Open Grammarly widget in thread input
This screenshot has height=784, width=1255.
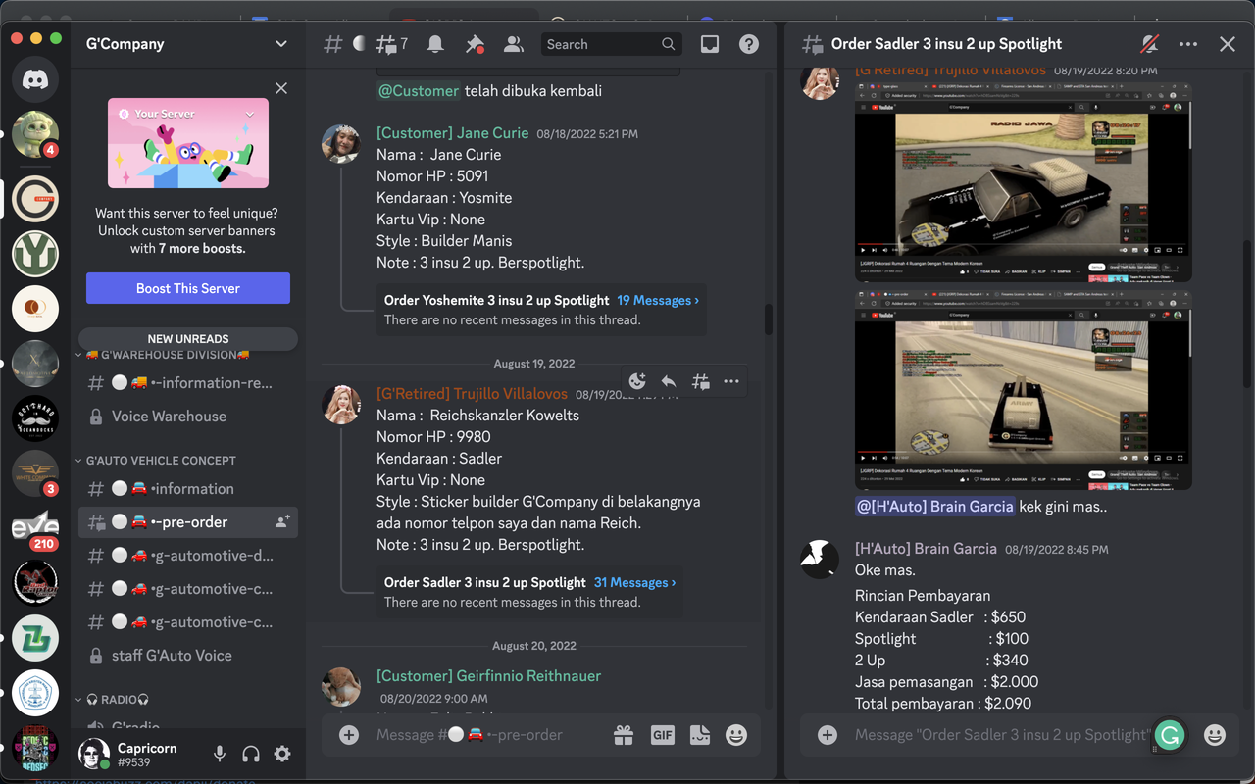pyautogui.click(x=1171, y=735)
